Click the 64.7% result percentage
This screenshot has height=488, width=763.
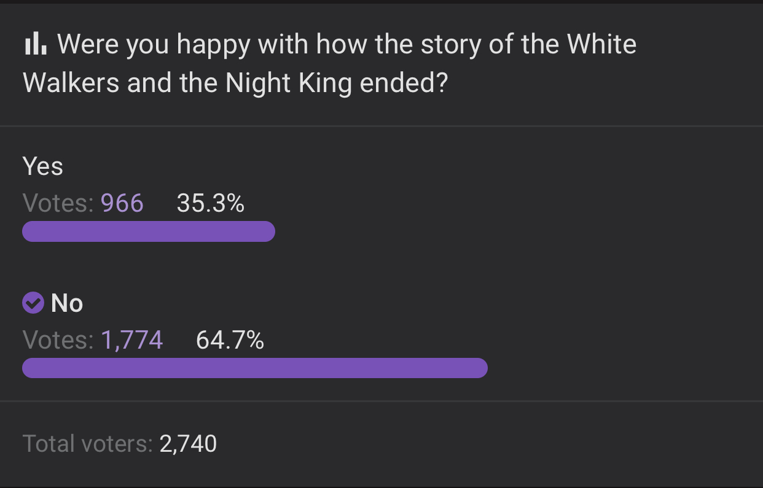[x=230, y=340]
